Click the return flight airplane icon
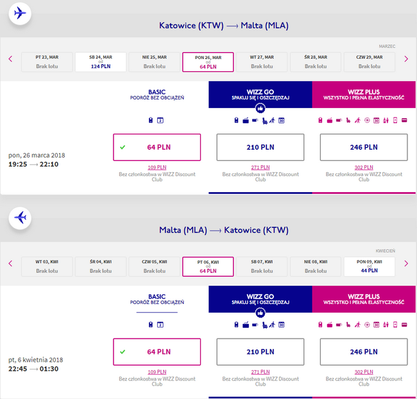 20,218
